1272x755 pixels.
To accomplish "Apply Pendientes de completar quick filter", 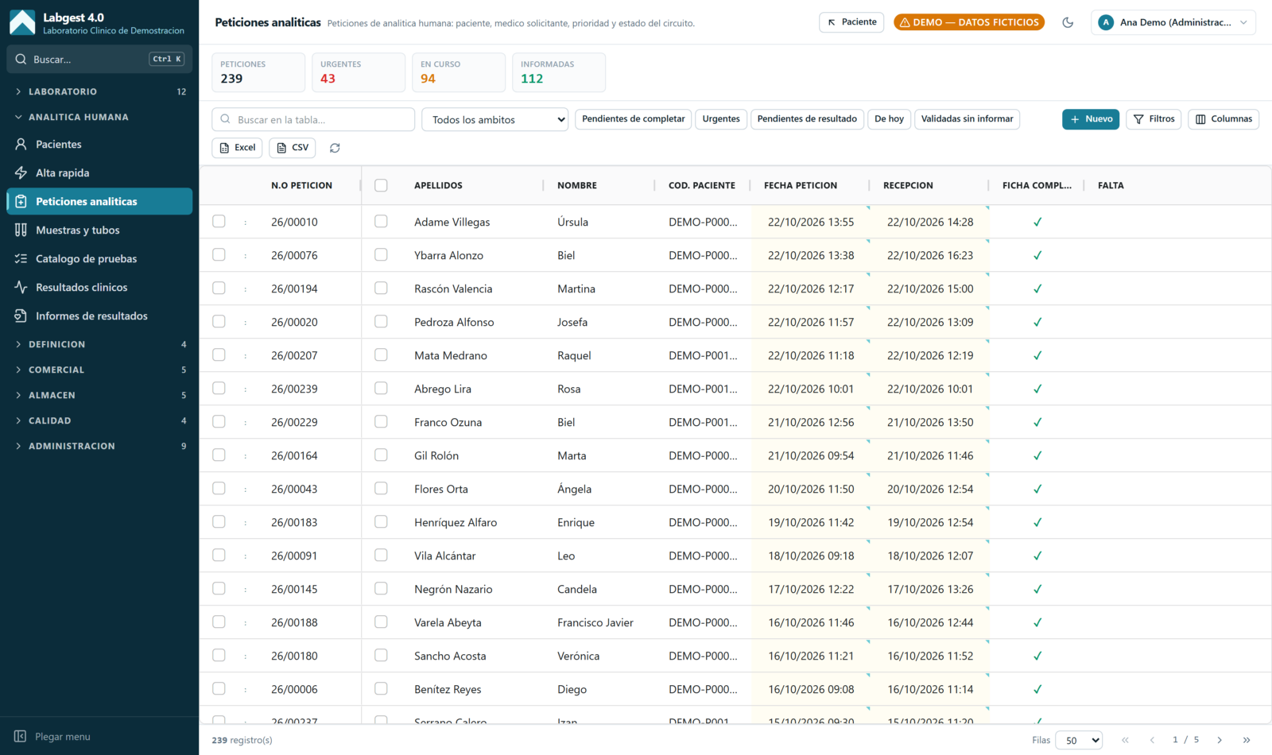I will click(x=633, y=119).
